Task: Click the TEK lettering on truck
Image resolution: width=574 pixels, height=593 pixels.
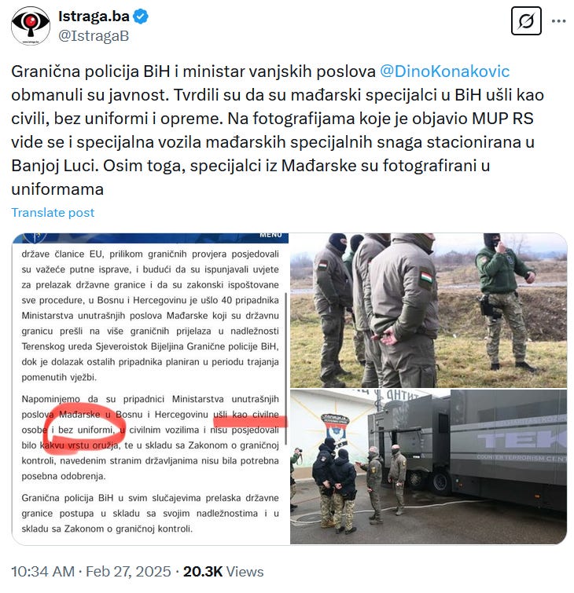Action: coord(522,440)
